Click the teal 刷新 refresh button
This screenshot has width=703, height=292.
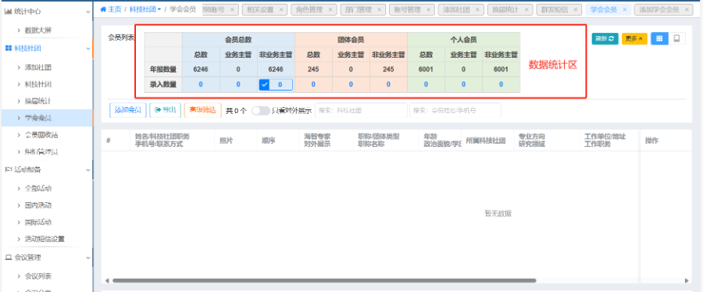point(605,39)
